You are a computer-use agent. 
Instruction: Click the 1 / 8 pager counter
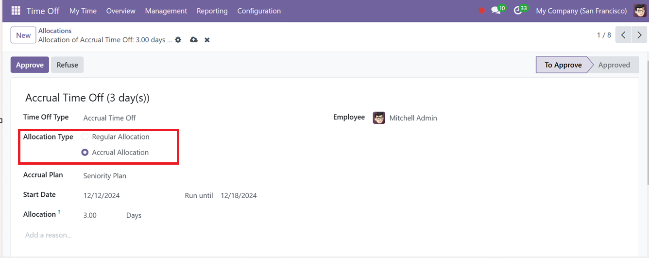click(x=604, y=35)
